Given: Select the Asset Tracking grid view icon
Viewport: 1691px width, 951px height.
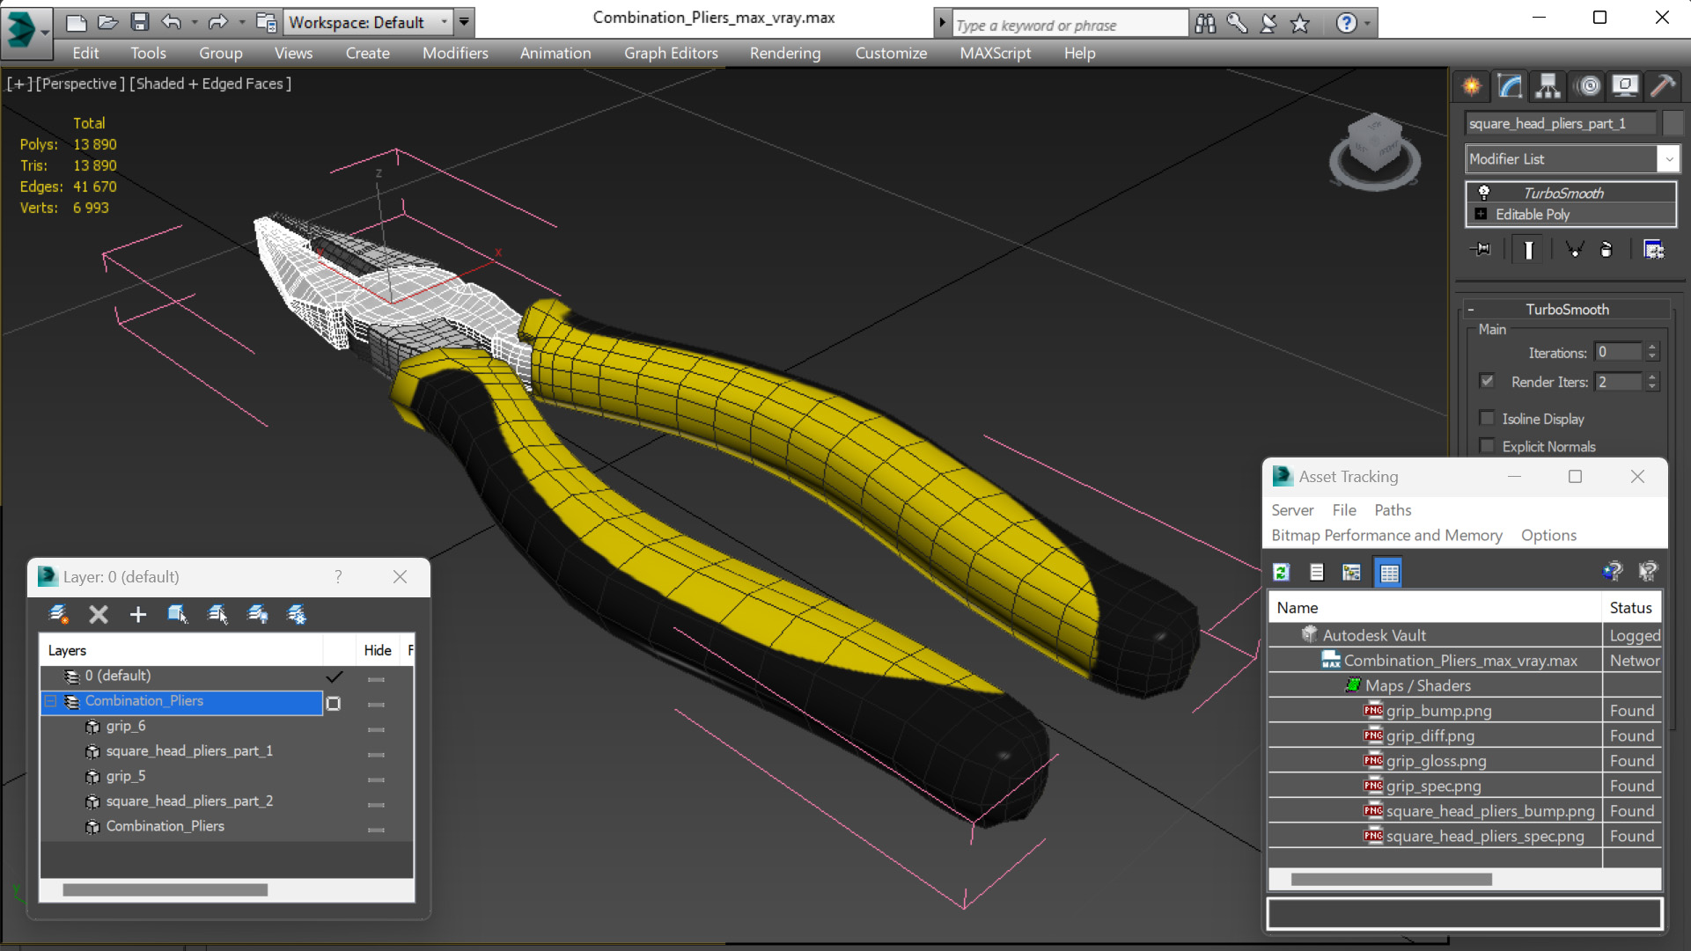Looking at the screenshot, I should pos(1388,571).
